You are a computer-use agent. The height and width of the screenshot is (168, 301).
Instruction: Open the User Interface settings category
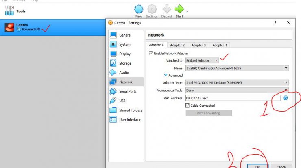126,120
